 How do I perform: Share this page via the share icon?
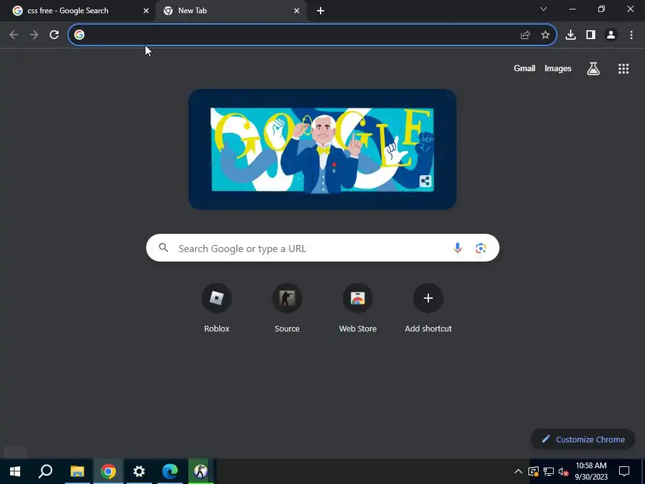(525, 35)
